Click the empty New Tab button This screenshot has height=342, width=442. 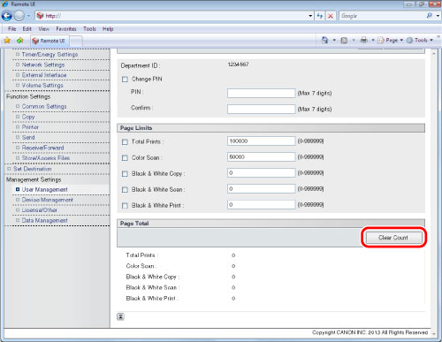coord(76,41)
